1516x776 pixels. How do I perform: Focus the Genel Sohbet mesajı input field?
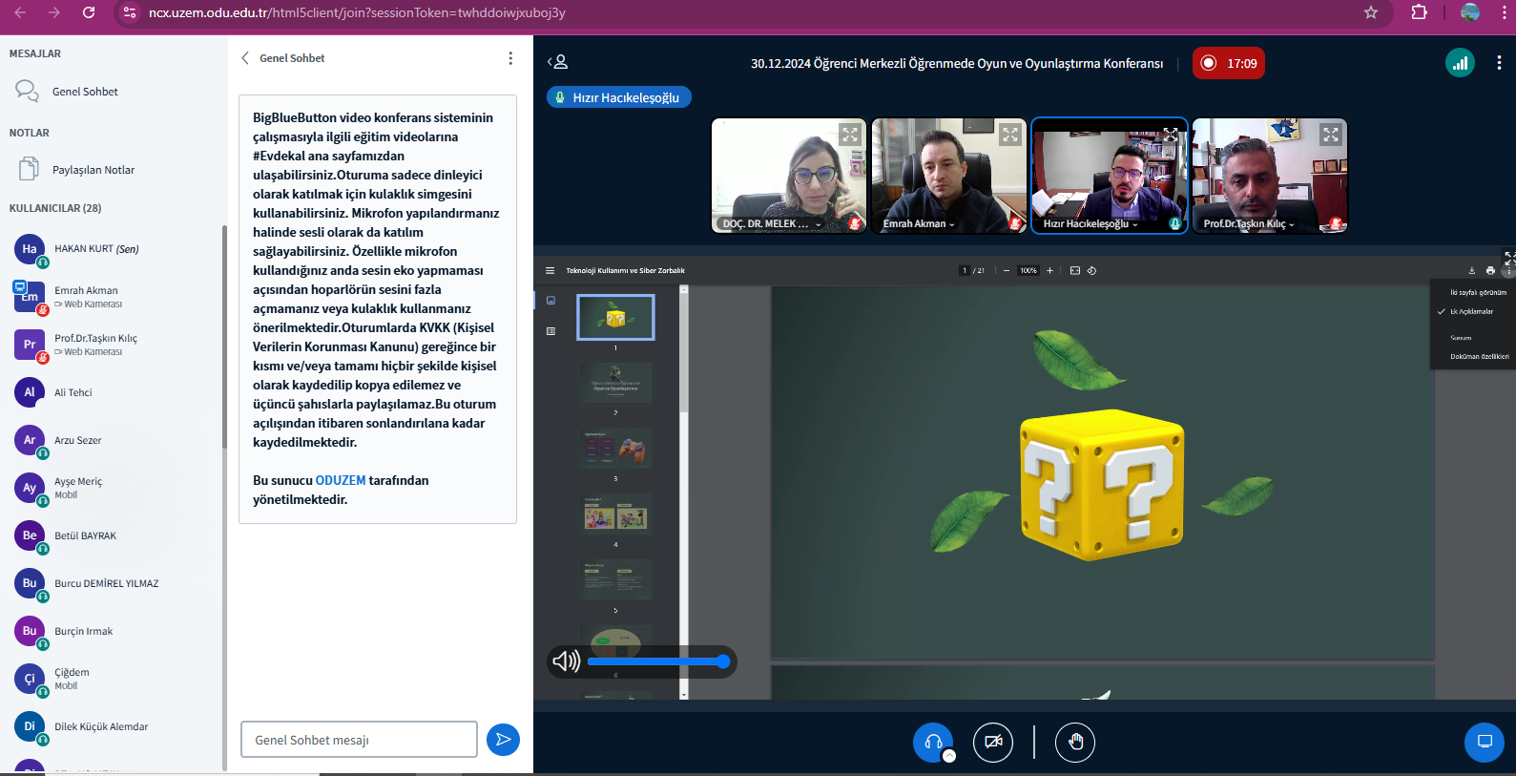(359, 740)
